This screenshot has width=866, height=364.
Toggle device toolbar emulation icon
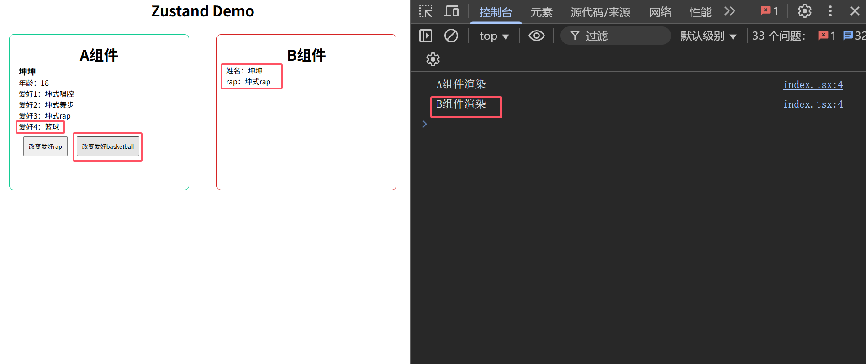(451, 11)
